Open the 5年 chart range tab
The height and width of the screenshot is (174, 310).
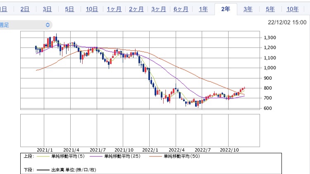click(270, 9)
